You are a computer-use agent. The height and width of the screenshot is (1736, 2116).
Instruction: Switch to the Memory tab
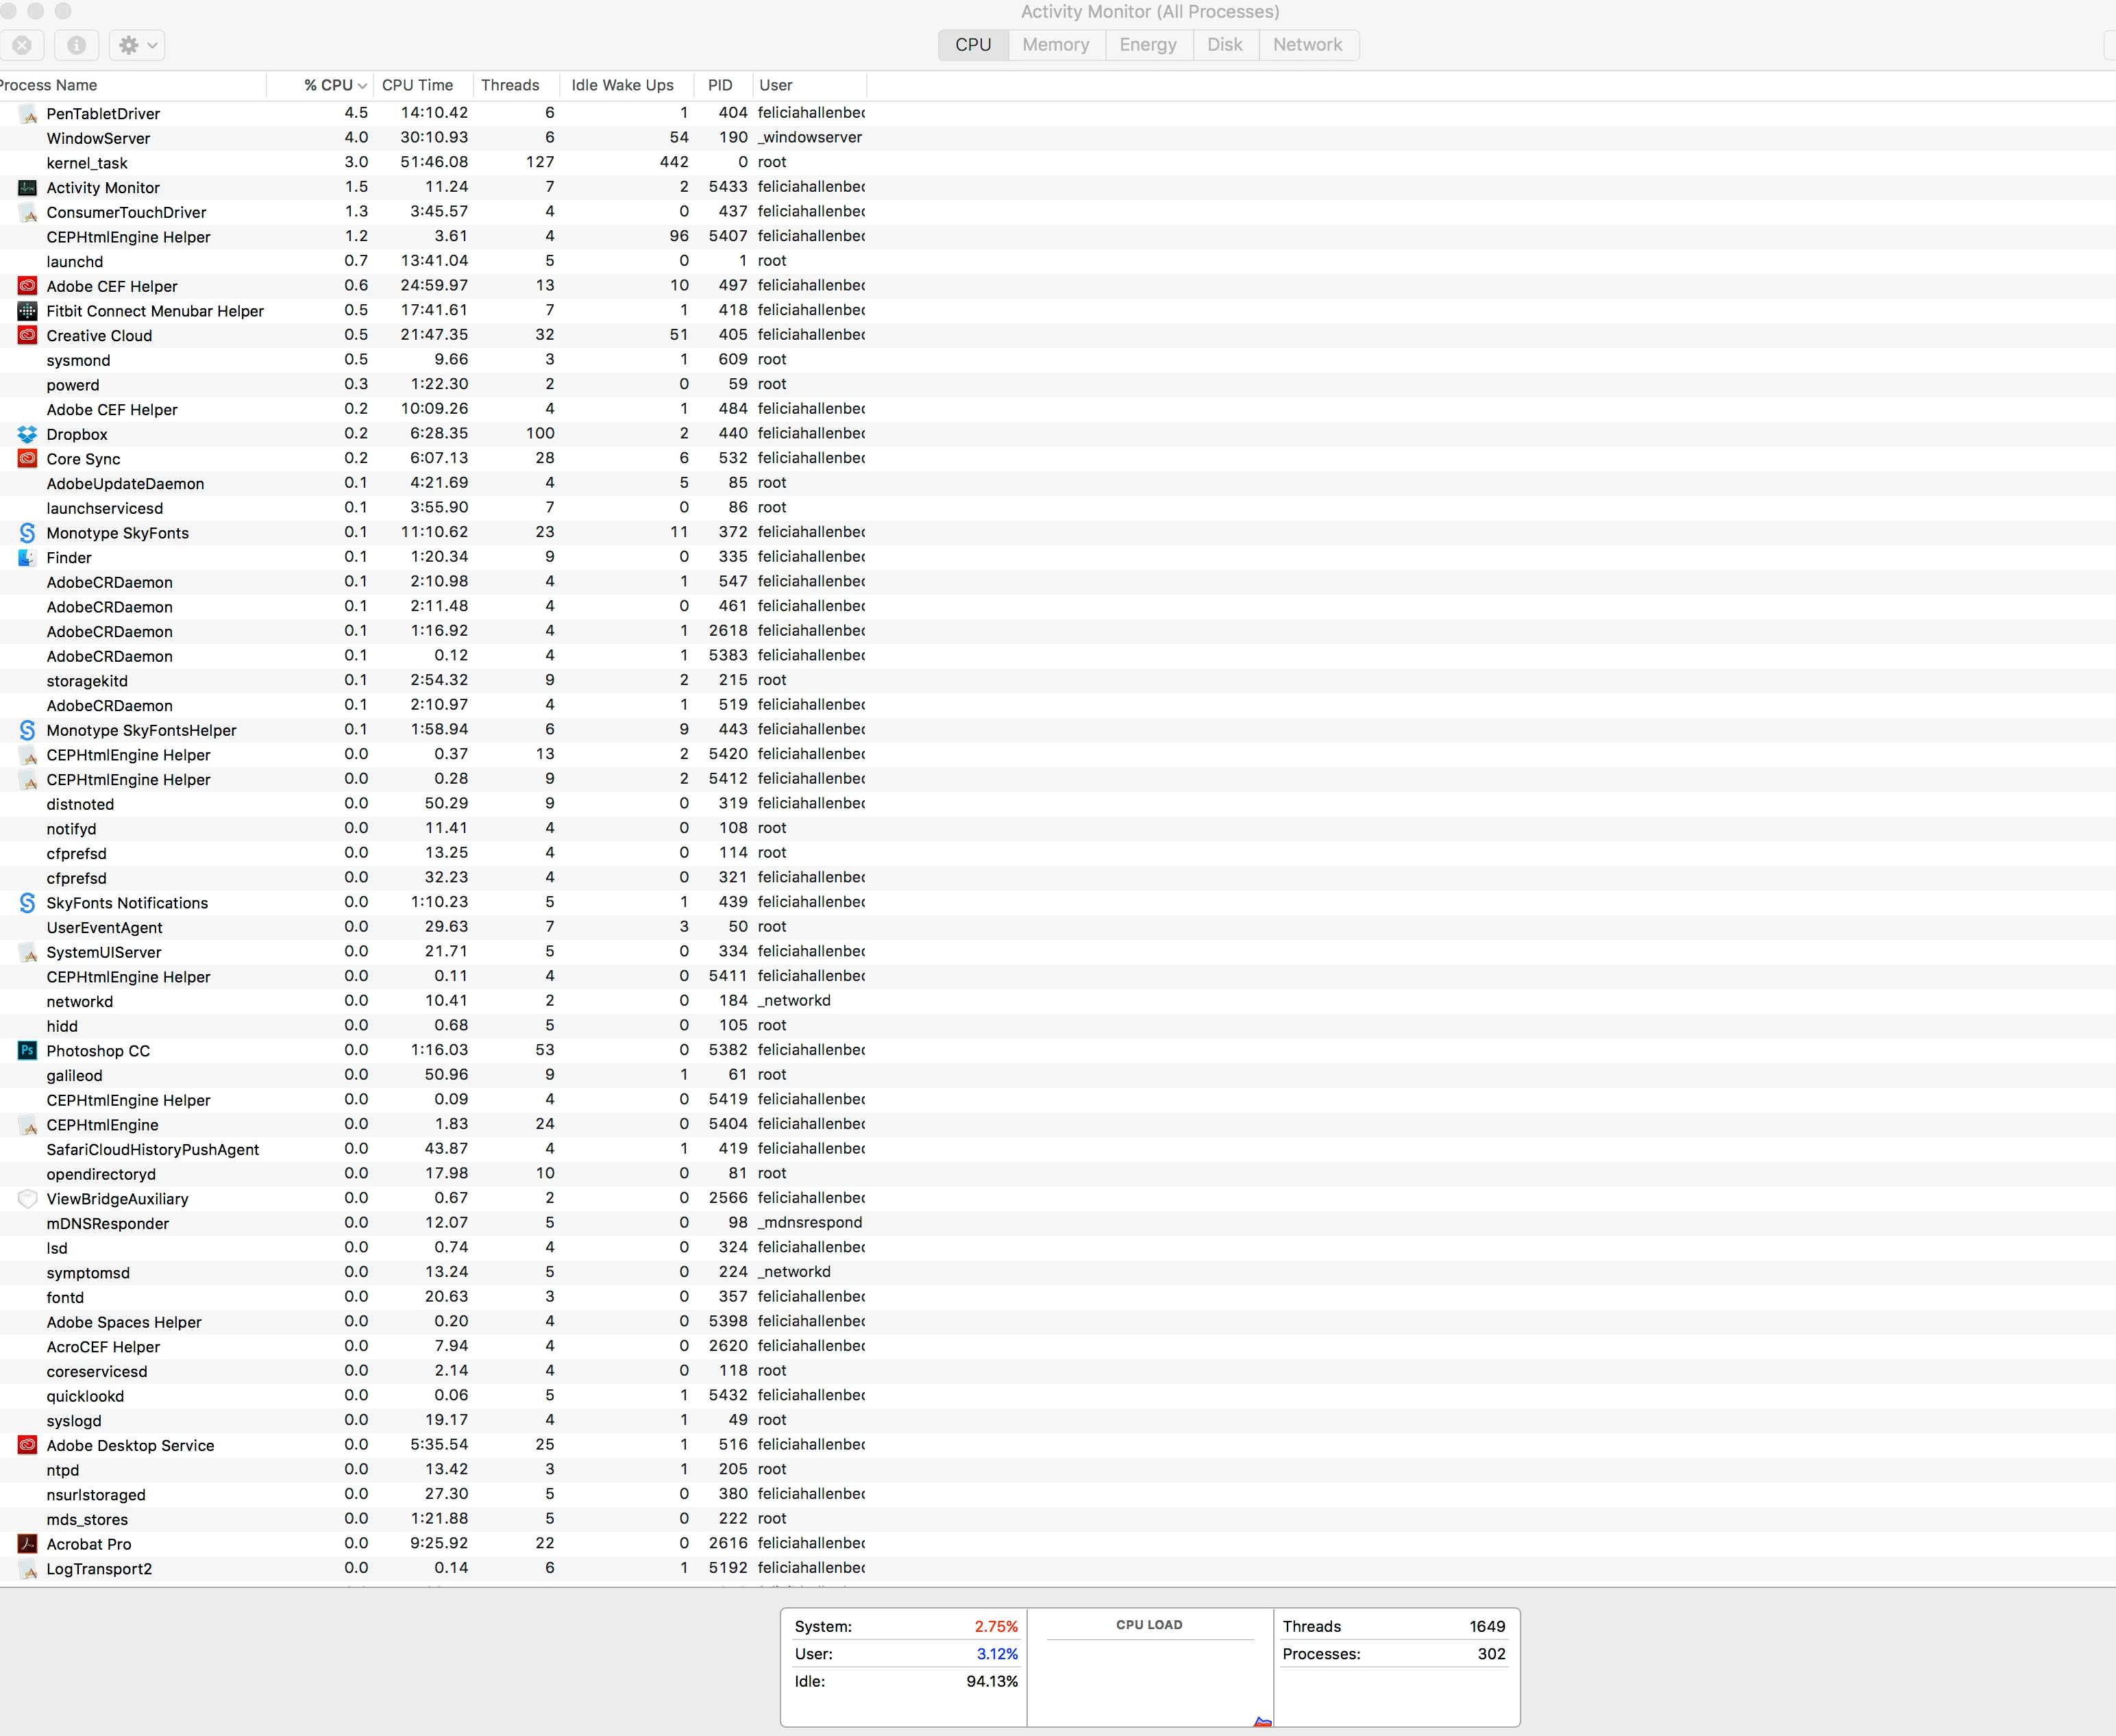tap(1055, 45)
